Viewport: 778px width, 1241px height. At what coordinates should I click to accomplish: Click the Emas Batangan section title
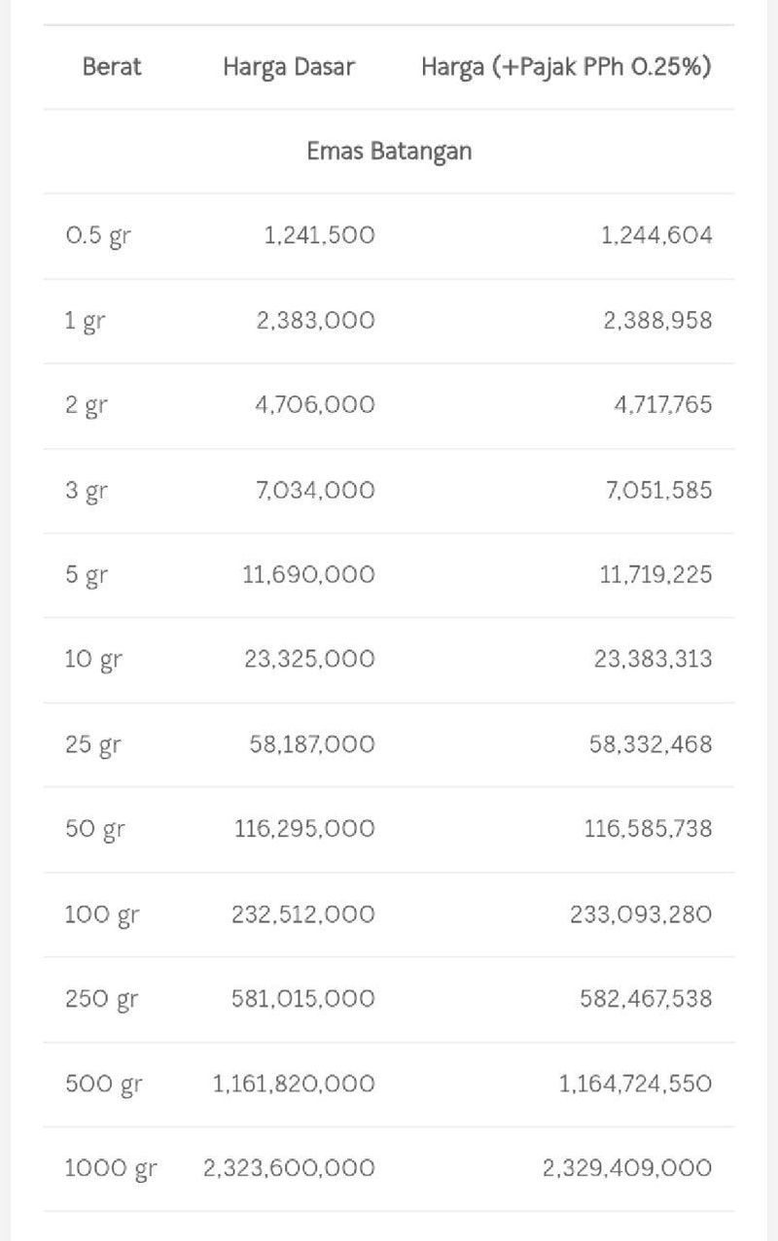click(389, 152)
